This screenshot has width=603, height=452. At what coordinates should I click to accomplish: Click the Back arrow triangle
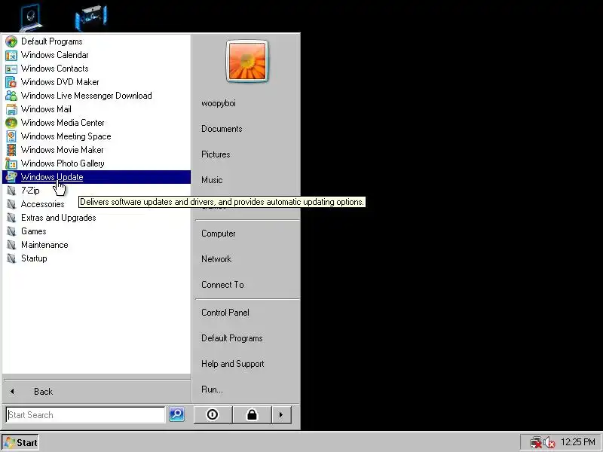click(12, 392)
